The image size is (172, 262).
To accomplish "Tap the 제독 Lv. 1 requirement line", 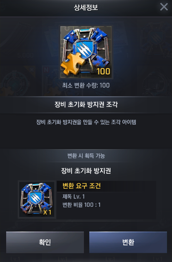I will pos(73,196).
